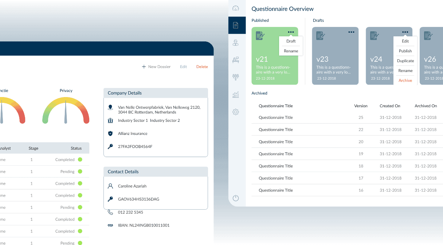Viewport: 443px width, 245px height.
Task: Open the dashboard gauge icon in sidebar
Action: click(236, 8)
